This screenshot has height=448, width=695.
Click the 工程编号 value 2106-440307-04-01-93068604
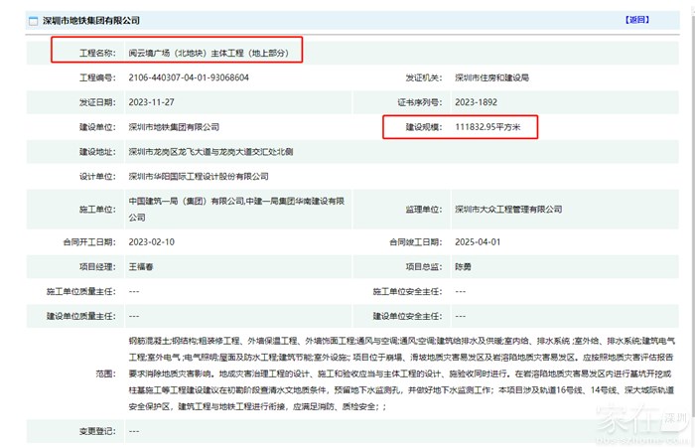click(189, 76)
